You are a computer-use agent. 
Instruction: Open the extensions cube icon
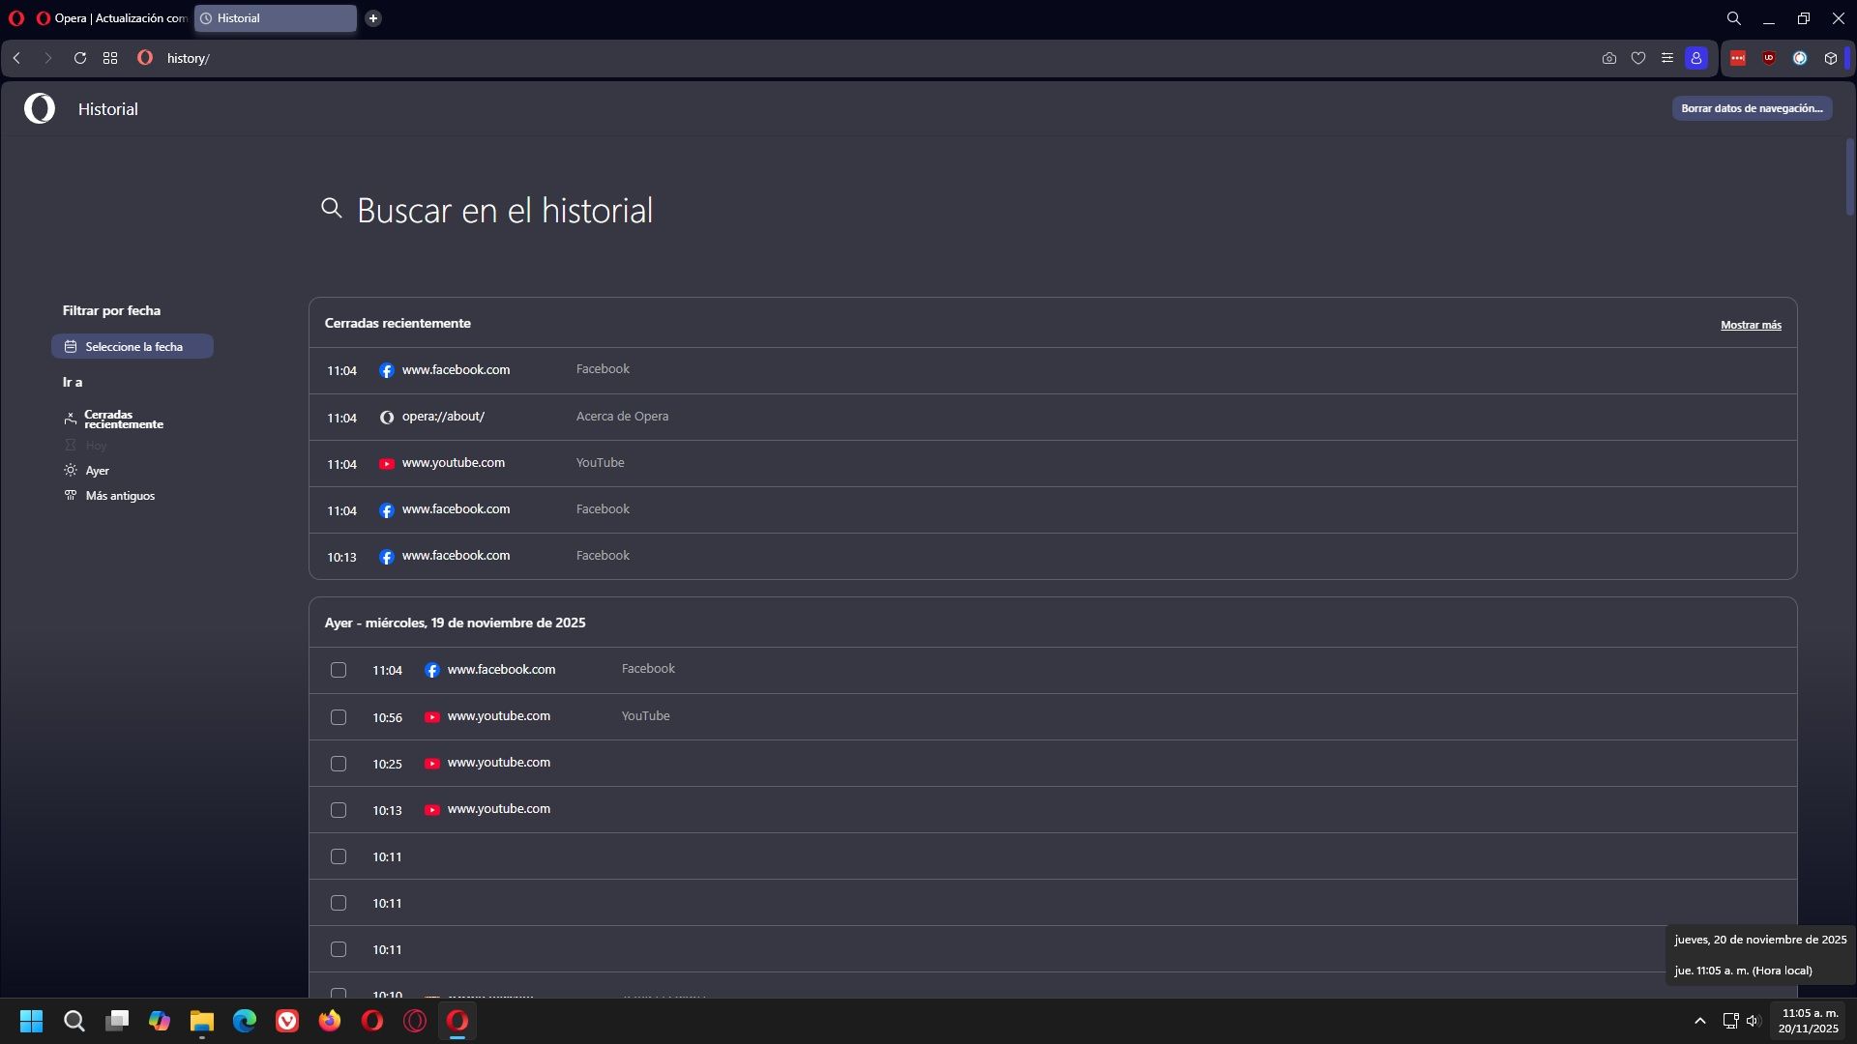click(x=1830, y=58)
